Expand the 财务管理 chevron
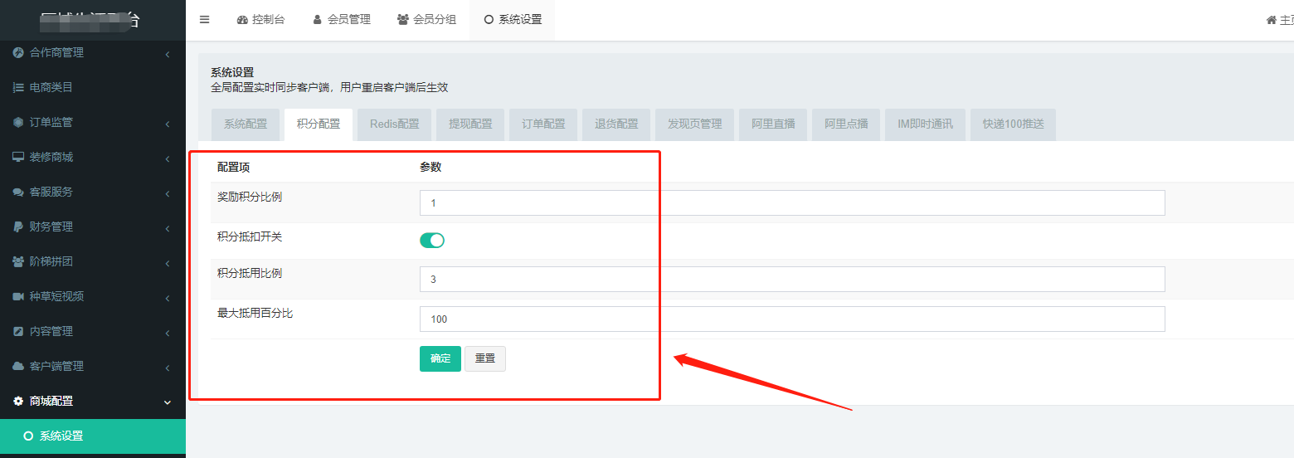The image size is (1294, 458). (x=168, y=228)
